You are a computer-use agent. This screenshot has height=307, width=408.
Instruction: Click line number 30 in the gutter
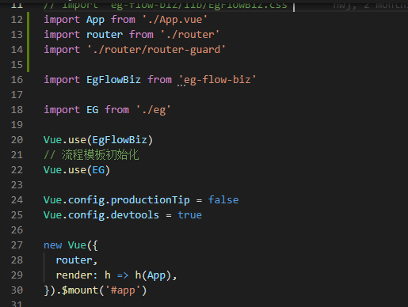tap(17, 290)
